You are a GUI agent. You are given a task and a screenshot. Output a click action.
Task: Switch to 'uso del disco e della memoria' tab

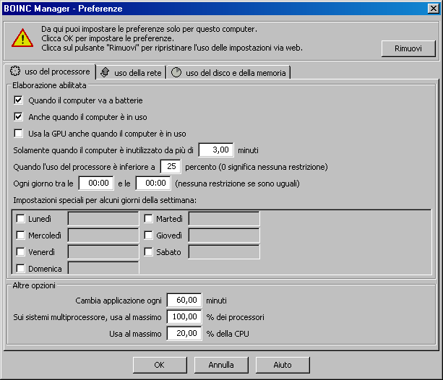click(x=228, y=73)
